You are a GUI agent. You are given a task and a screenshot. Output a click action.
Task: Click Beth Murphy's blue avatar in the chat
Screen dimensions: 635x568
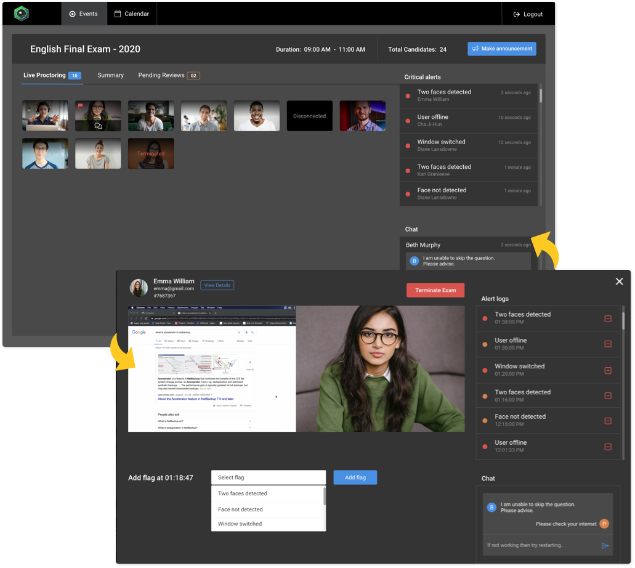(x=414, y=261)
